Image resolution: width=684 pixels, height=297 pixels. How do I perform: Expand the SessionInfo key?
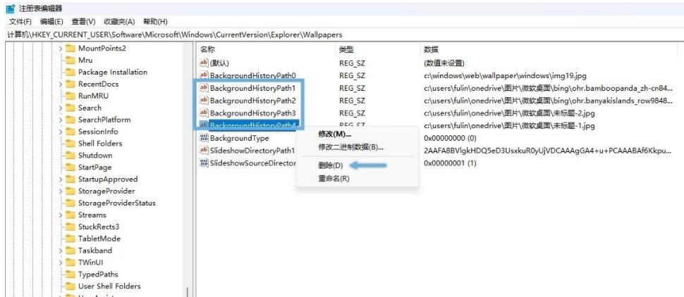pyautogui.click(x=61, y=132)
